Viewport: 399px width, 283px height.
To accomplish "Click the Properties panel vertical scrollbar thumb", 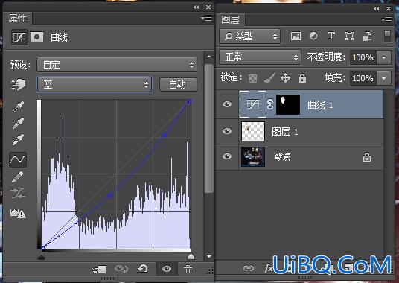I will click(x=209, y=129).
